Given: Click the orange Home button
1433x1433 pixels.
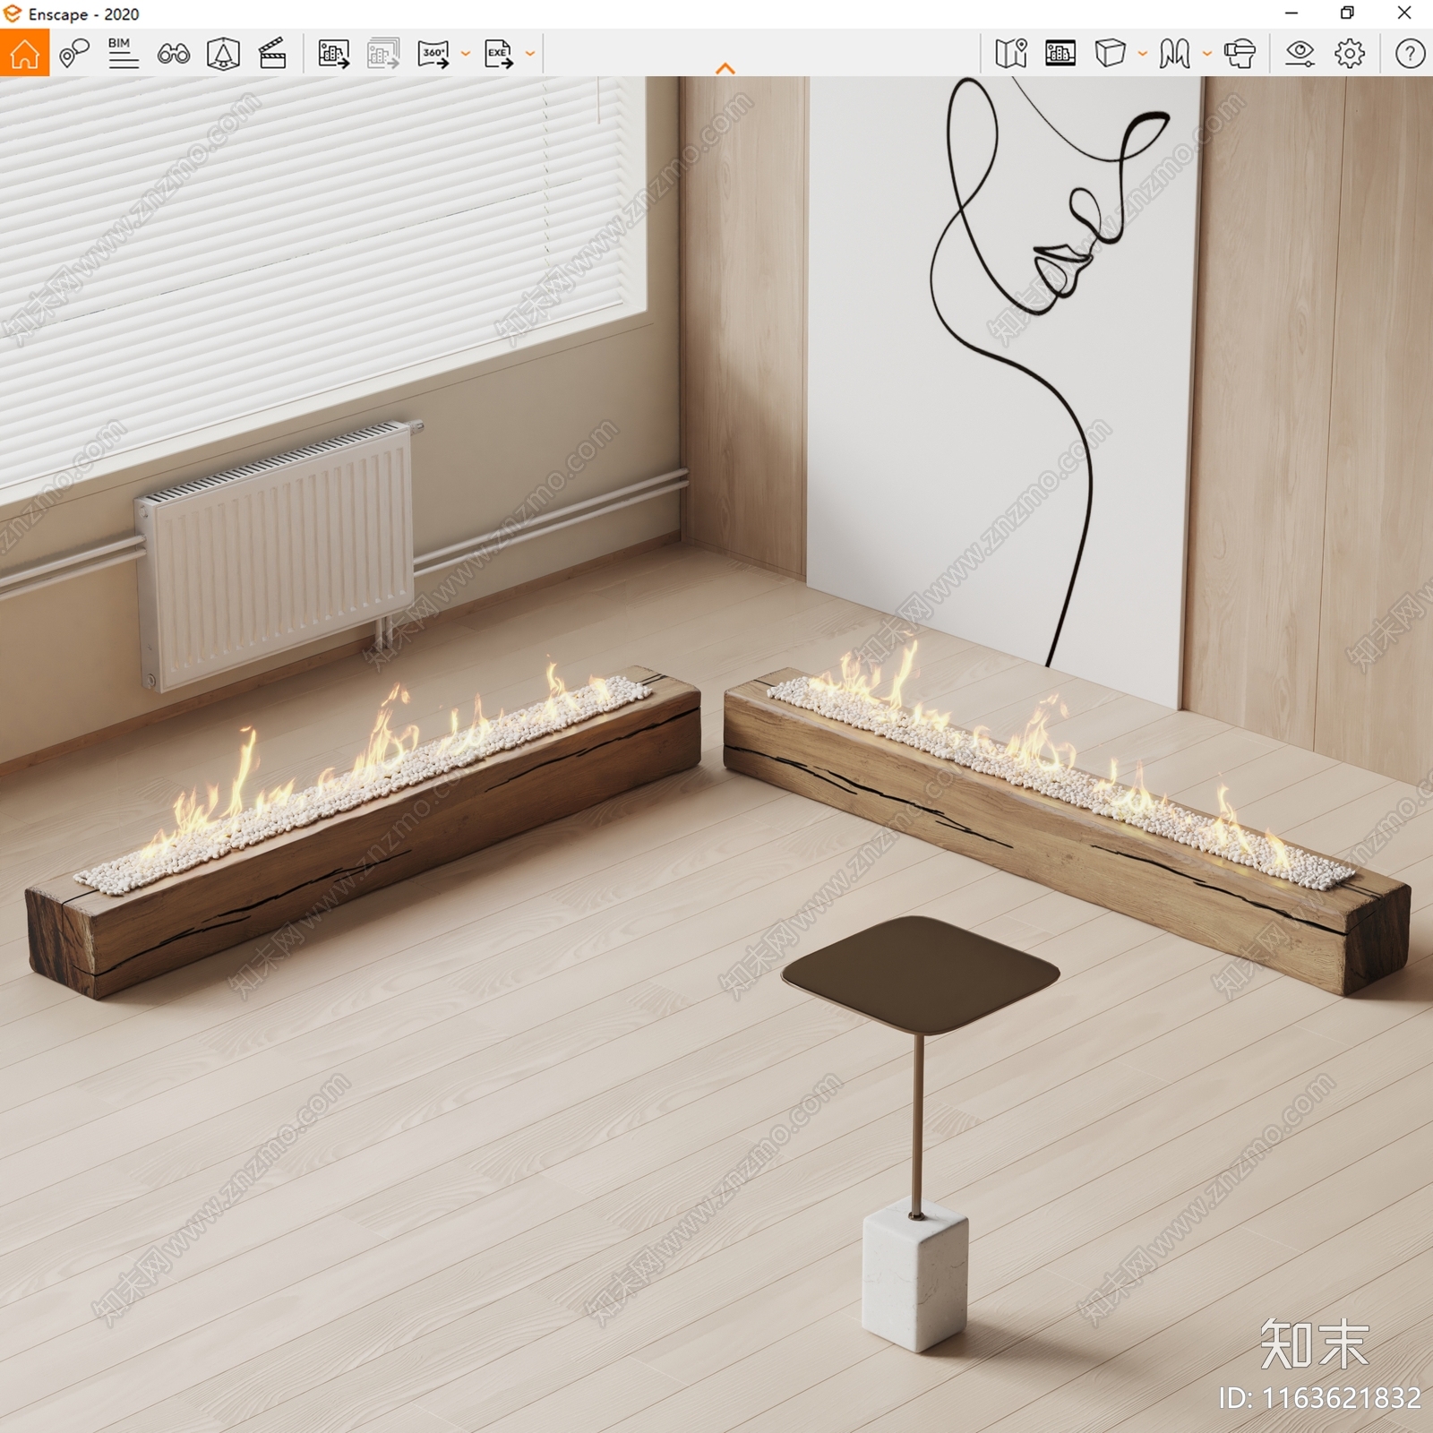Looking at the screenshot, I should click(x=24, y=54).
